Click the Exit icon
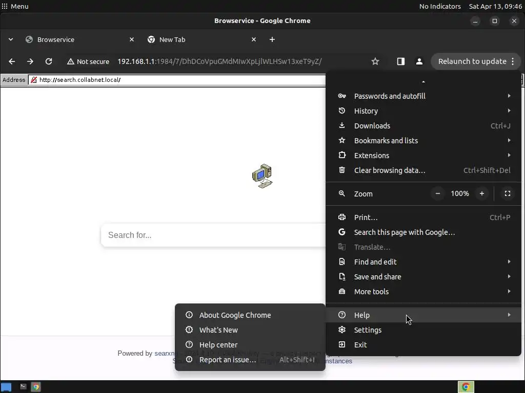 (x=342, y=344)
